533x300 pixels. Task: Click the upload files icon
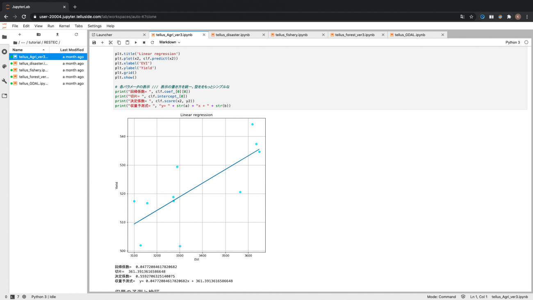(57, 34)
